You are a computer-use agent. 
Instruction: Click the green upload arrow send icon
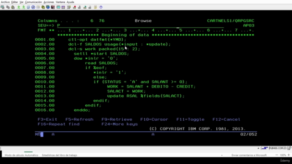(18, 7)
